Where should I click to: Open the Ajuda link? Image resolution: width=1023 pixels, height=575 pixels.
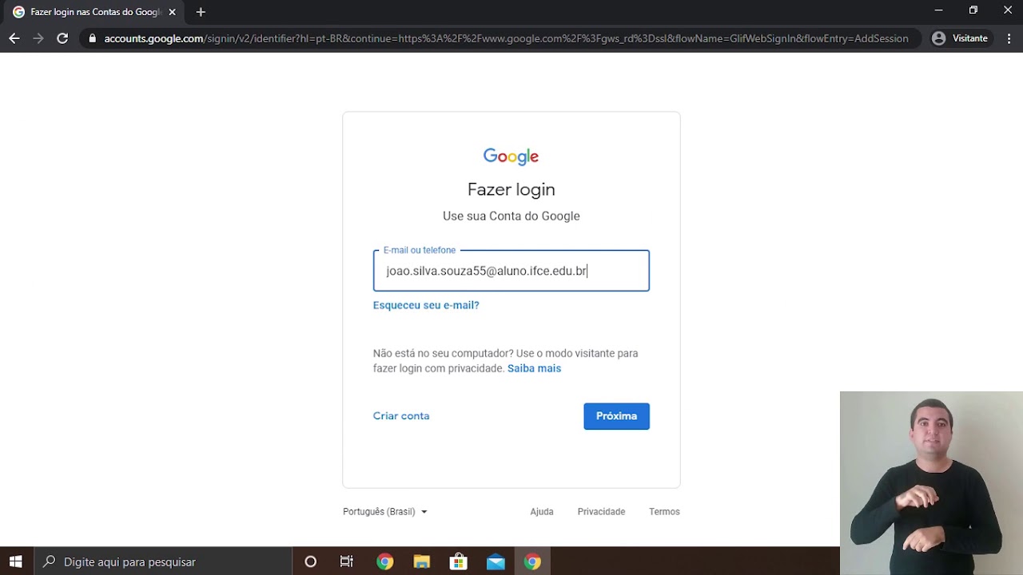point(542,512)
